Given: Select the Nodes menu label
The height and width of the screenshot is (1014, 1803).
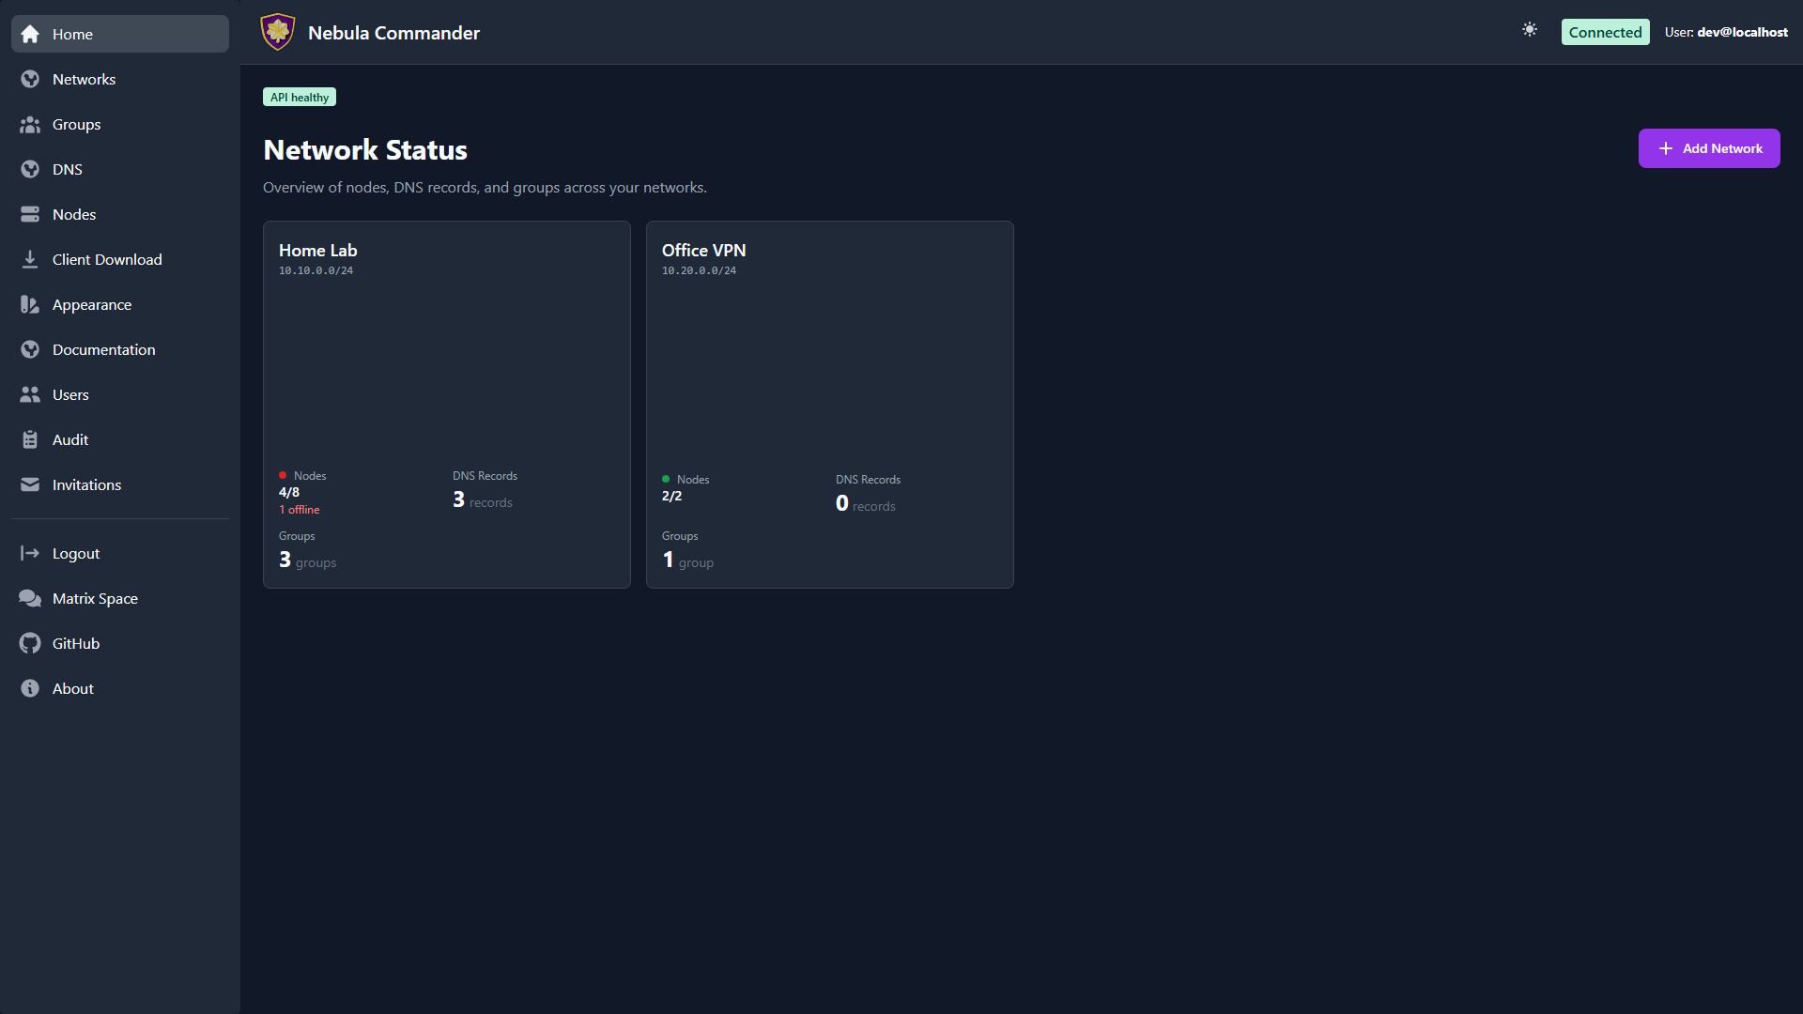Looking at the screenshot, I should (74, 214).
